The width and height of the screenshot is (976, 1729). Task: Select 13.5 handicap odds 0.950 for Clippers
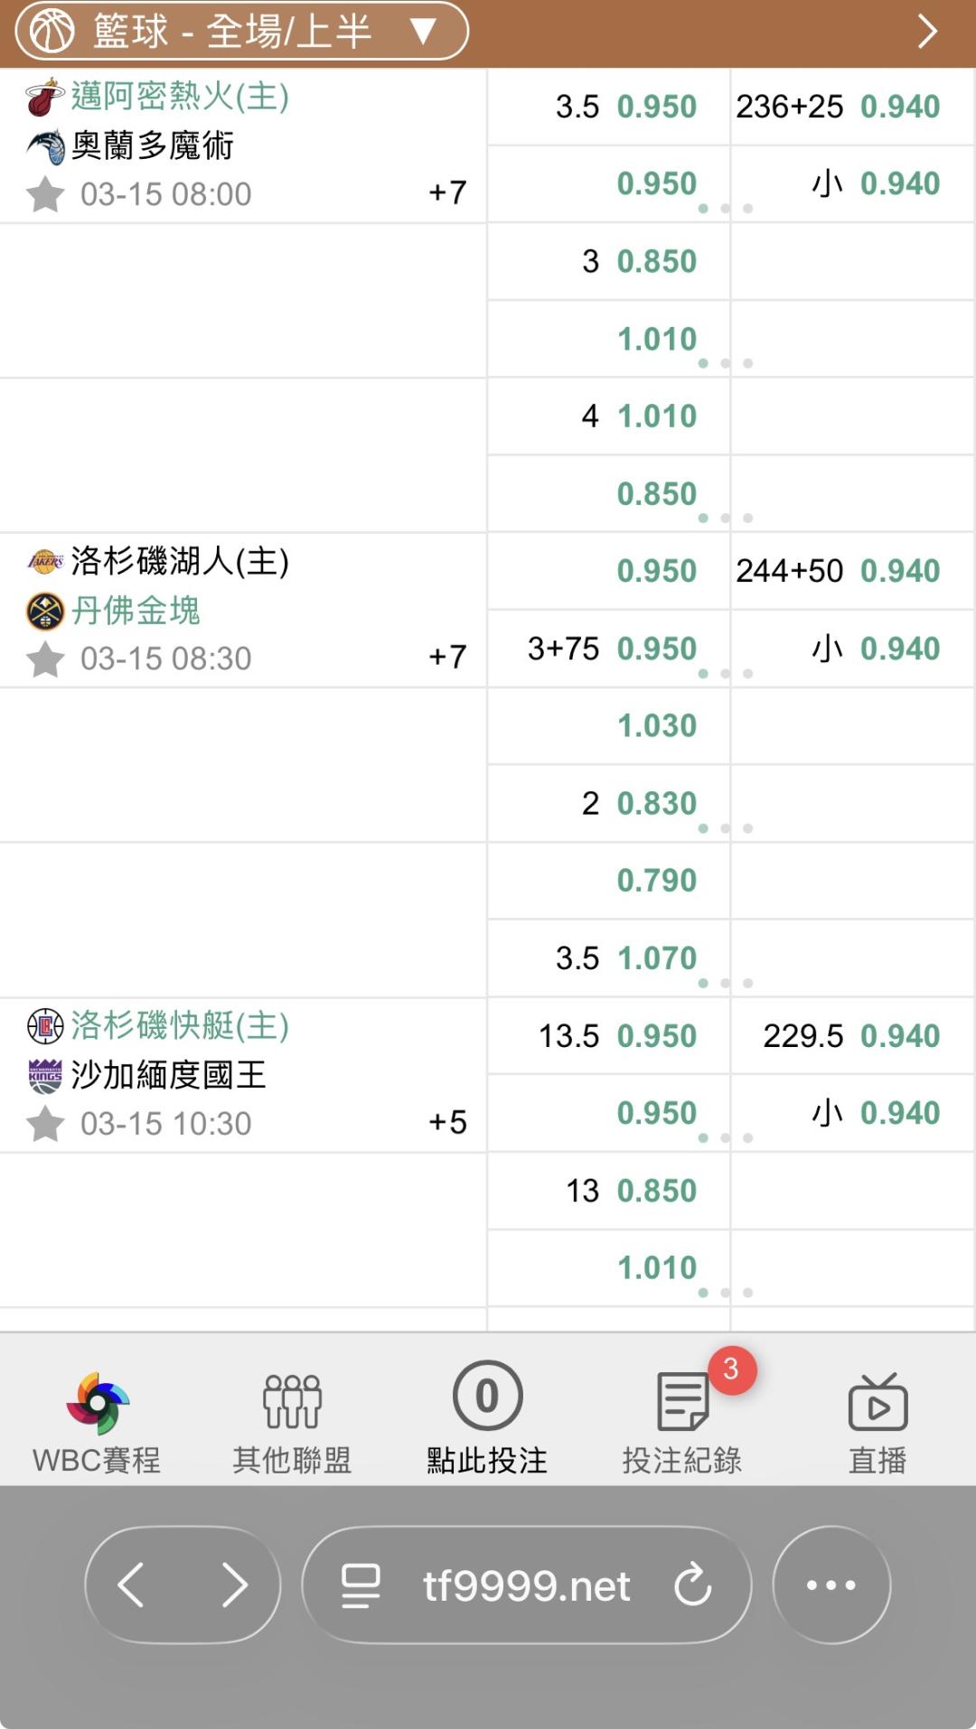(x=656, y=1036)
